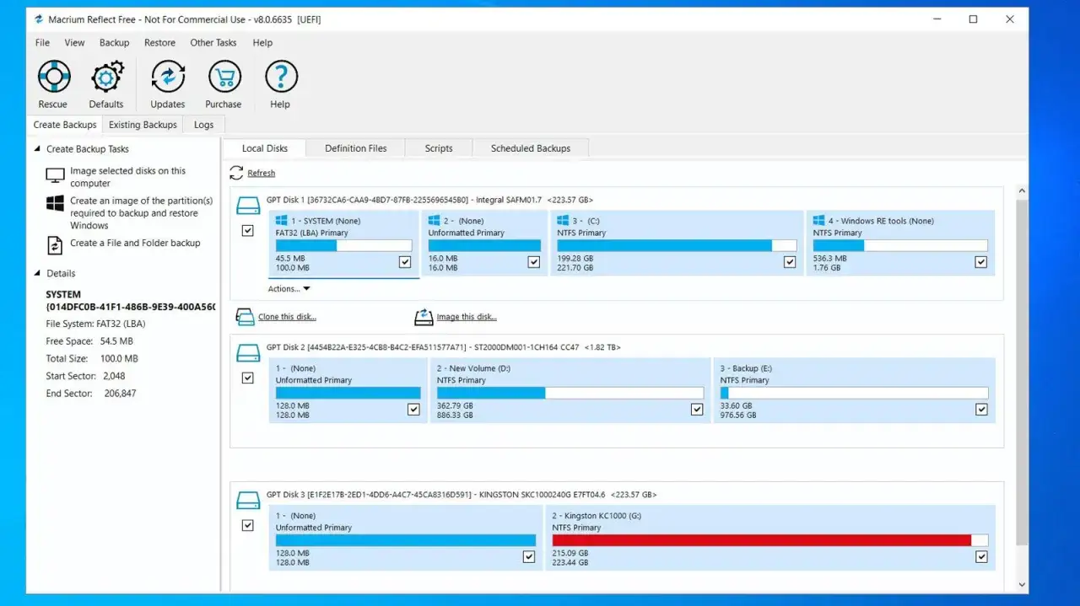Click the GPT Disk 2 drive icon
Screen dimensions: 1080x606
(248, 352)
